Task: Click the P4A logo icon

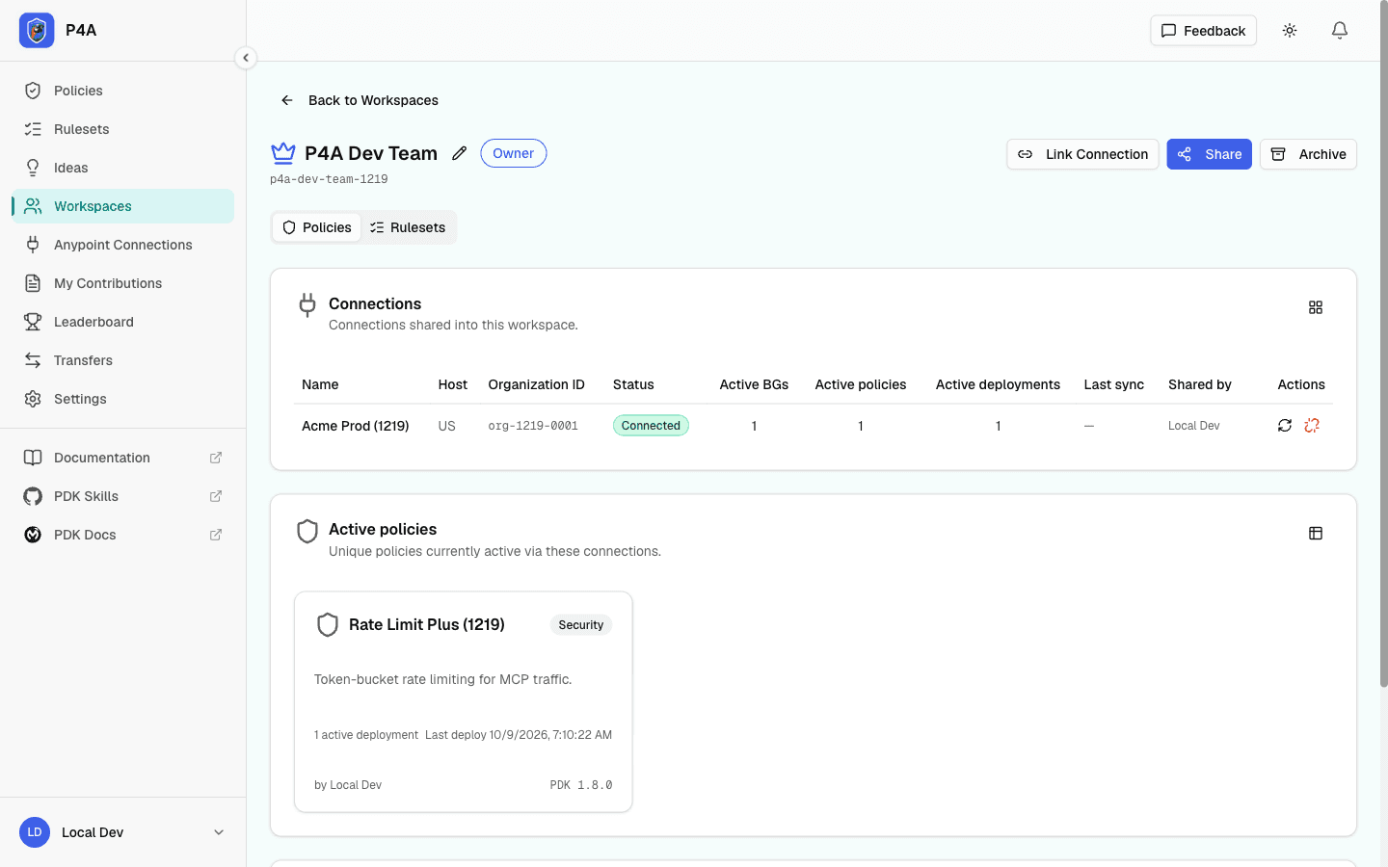Action: (x=37, y=31)
